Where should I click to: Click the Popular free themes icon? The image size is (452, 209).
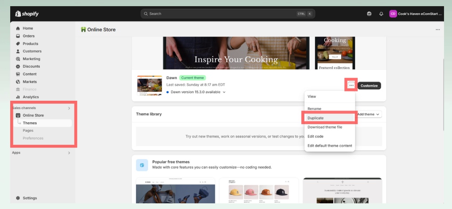pos(142,165)
